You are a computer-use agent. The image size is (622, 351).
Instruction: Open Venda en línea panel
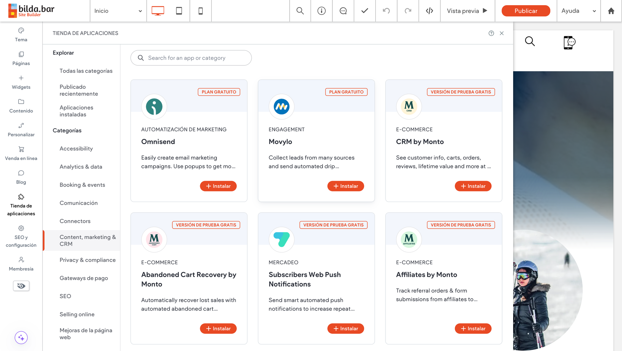(x=21, y=153)
